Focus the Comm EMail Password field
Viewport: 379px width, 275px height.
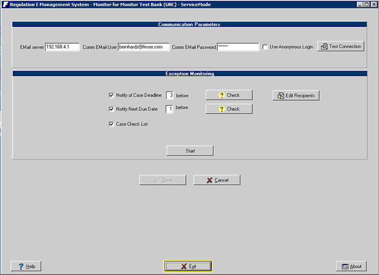238,47
